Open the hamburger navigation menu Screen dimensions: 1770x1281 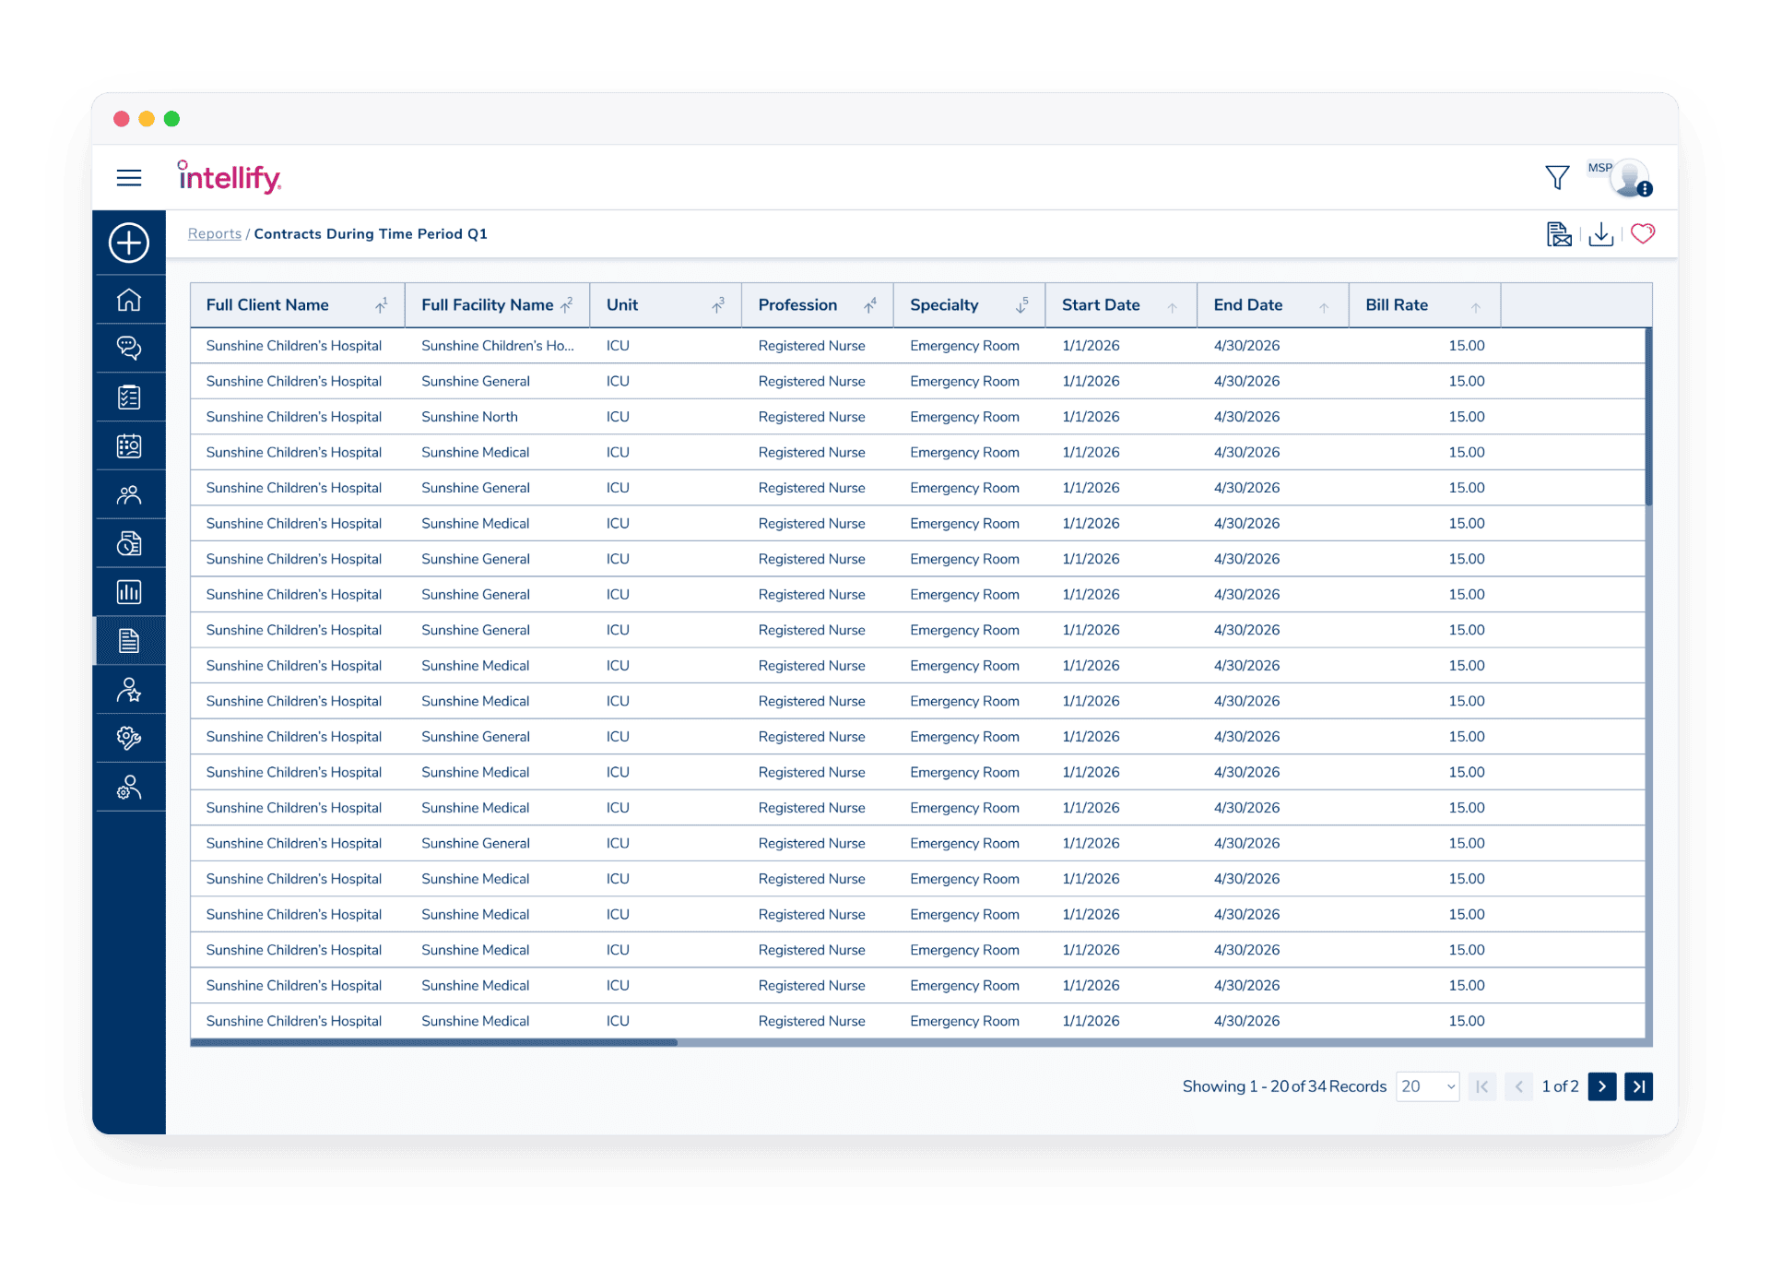(129, 178)
